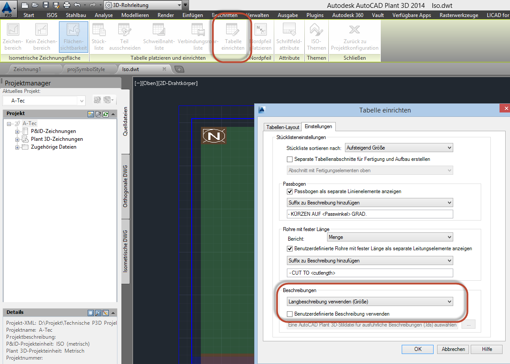The height and width of the screenshot is (364, 510).
Task: Select the Orthogonale DWG side tab
Action: [126, 186]
